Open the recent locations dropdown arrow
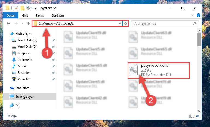This screenshot has height=127, width=210. click(23, 23)
